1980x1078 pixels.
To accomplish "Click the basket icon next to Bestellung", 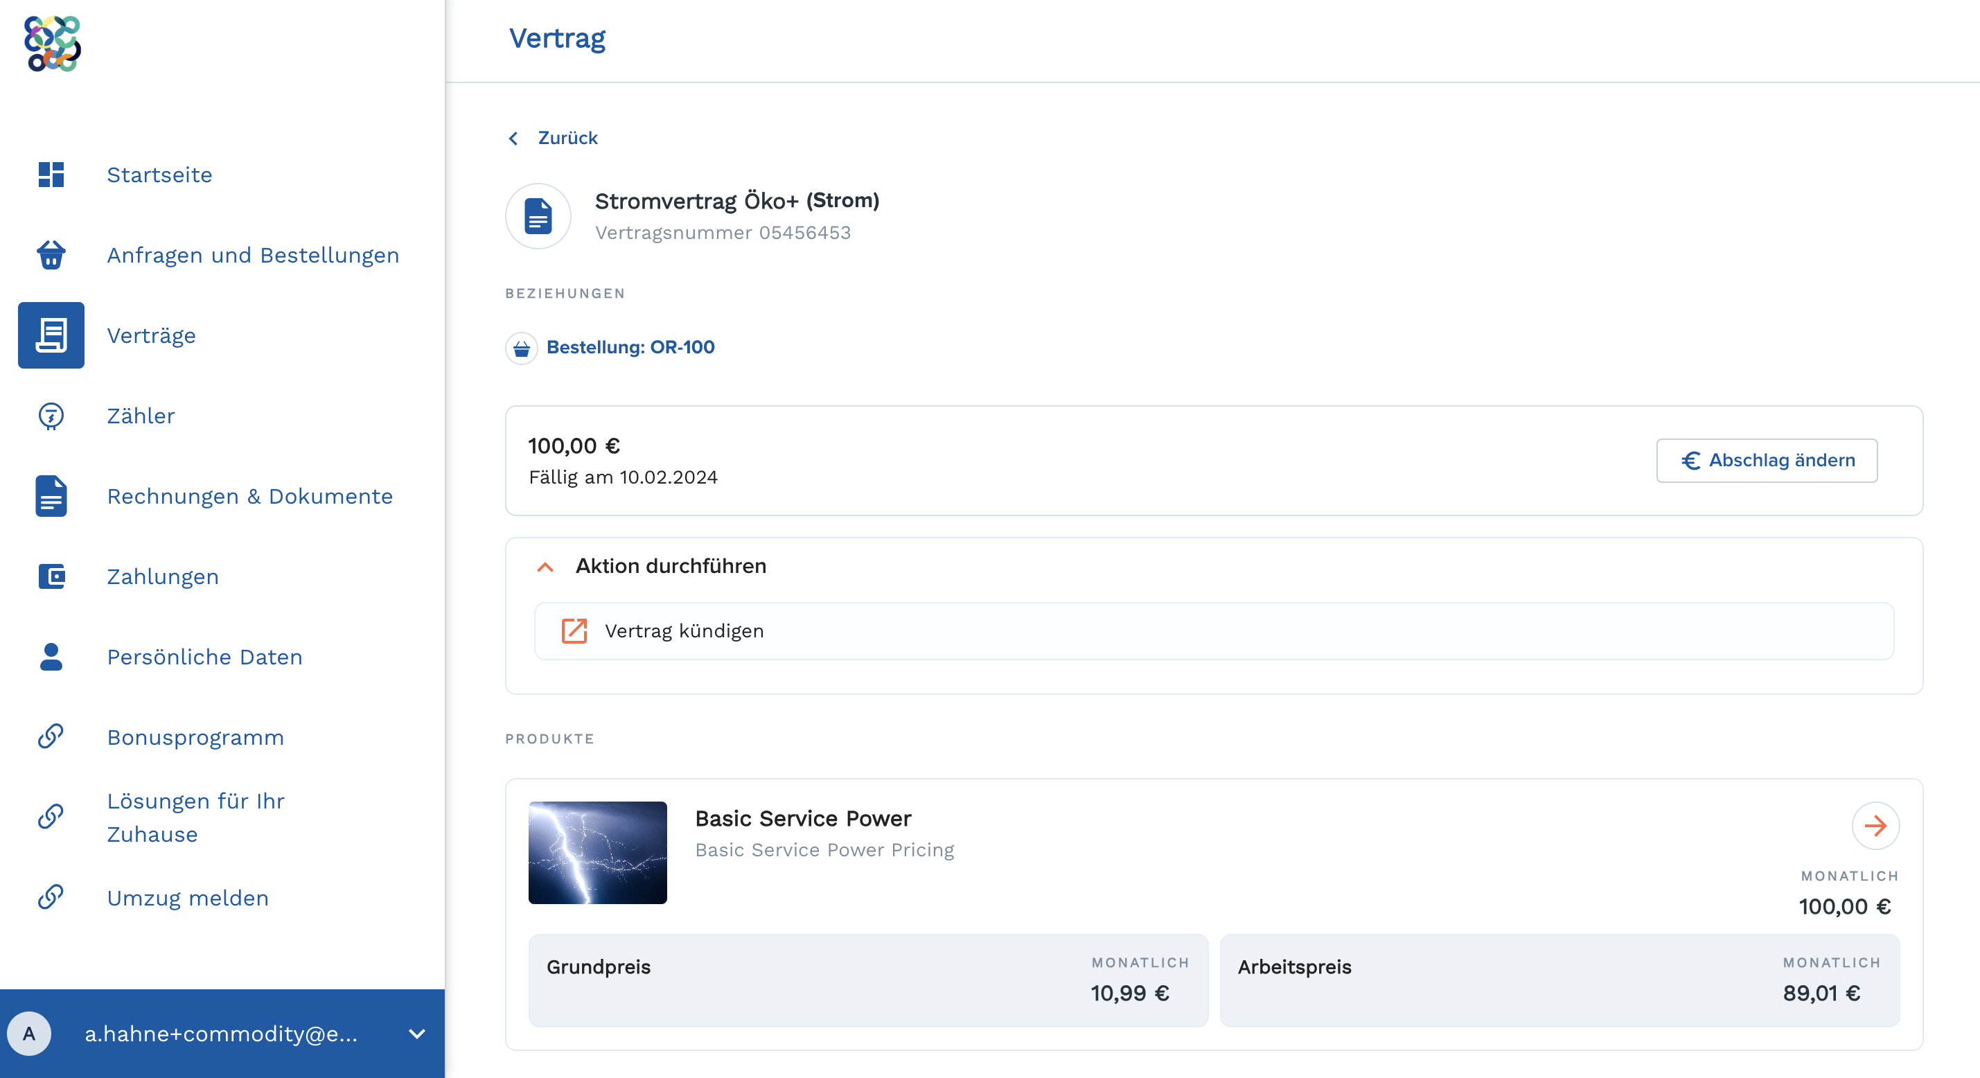I will (x=521, y=348).
